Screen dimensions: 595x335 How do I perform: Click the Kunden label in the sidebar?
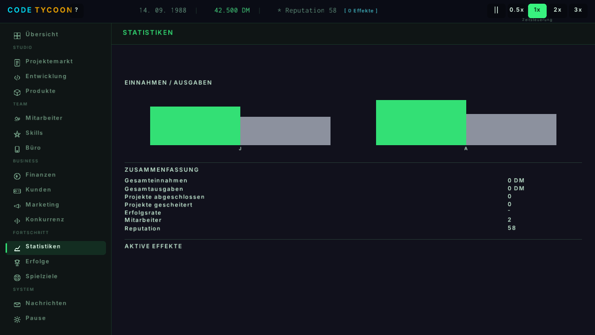tap(39, 190)
